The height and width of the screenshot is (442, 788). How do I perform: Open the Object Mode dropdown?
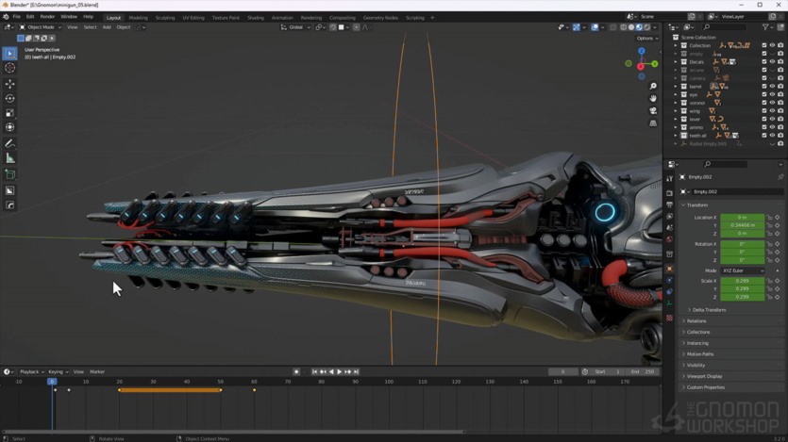tap(41, 27)
